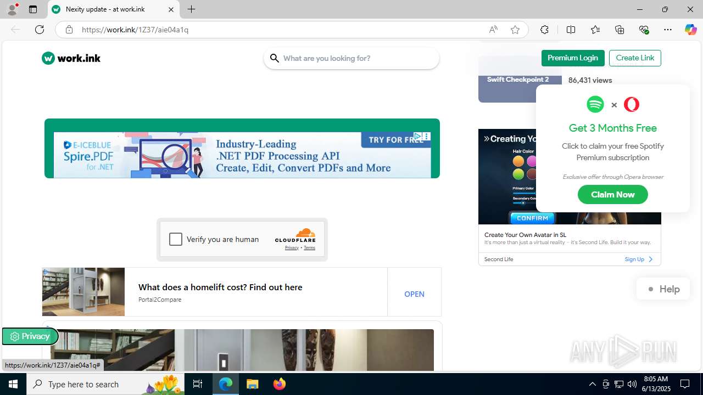Click OPEN on homelift ad
The image size is (703, 395).
[414, 294]
